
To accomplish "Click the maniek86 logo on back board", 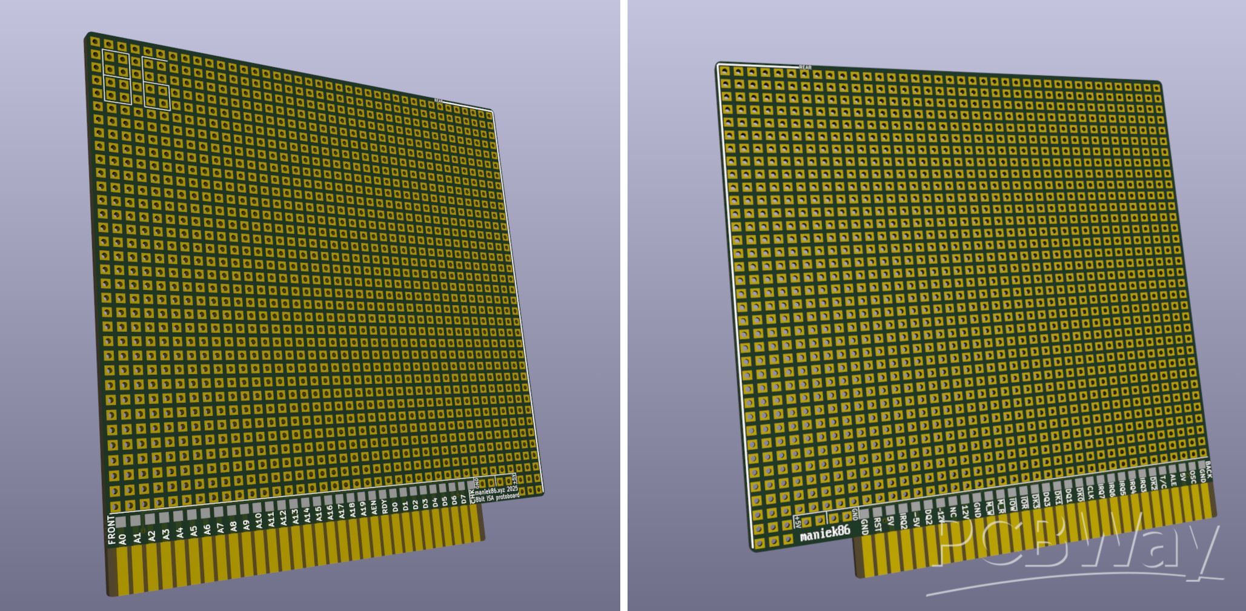I will [825, 533].
